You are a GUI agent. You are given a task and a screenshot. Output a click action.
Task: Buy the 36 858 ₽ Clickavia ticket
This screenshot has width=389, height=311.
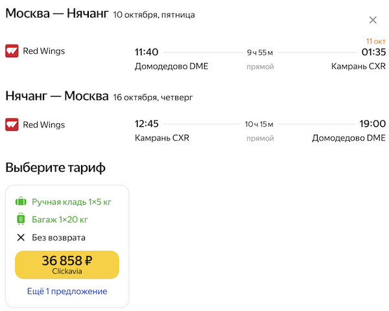tap(67, 264)
